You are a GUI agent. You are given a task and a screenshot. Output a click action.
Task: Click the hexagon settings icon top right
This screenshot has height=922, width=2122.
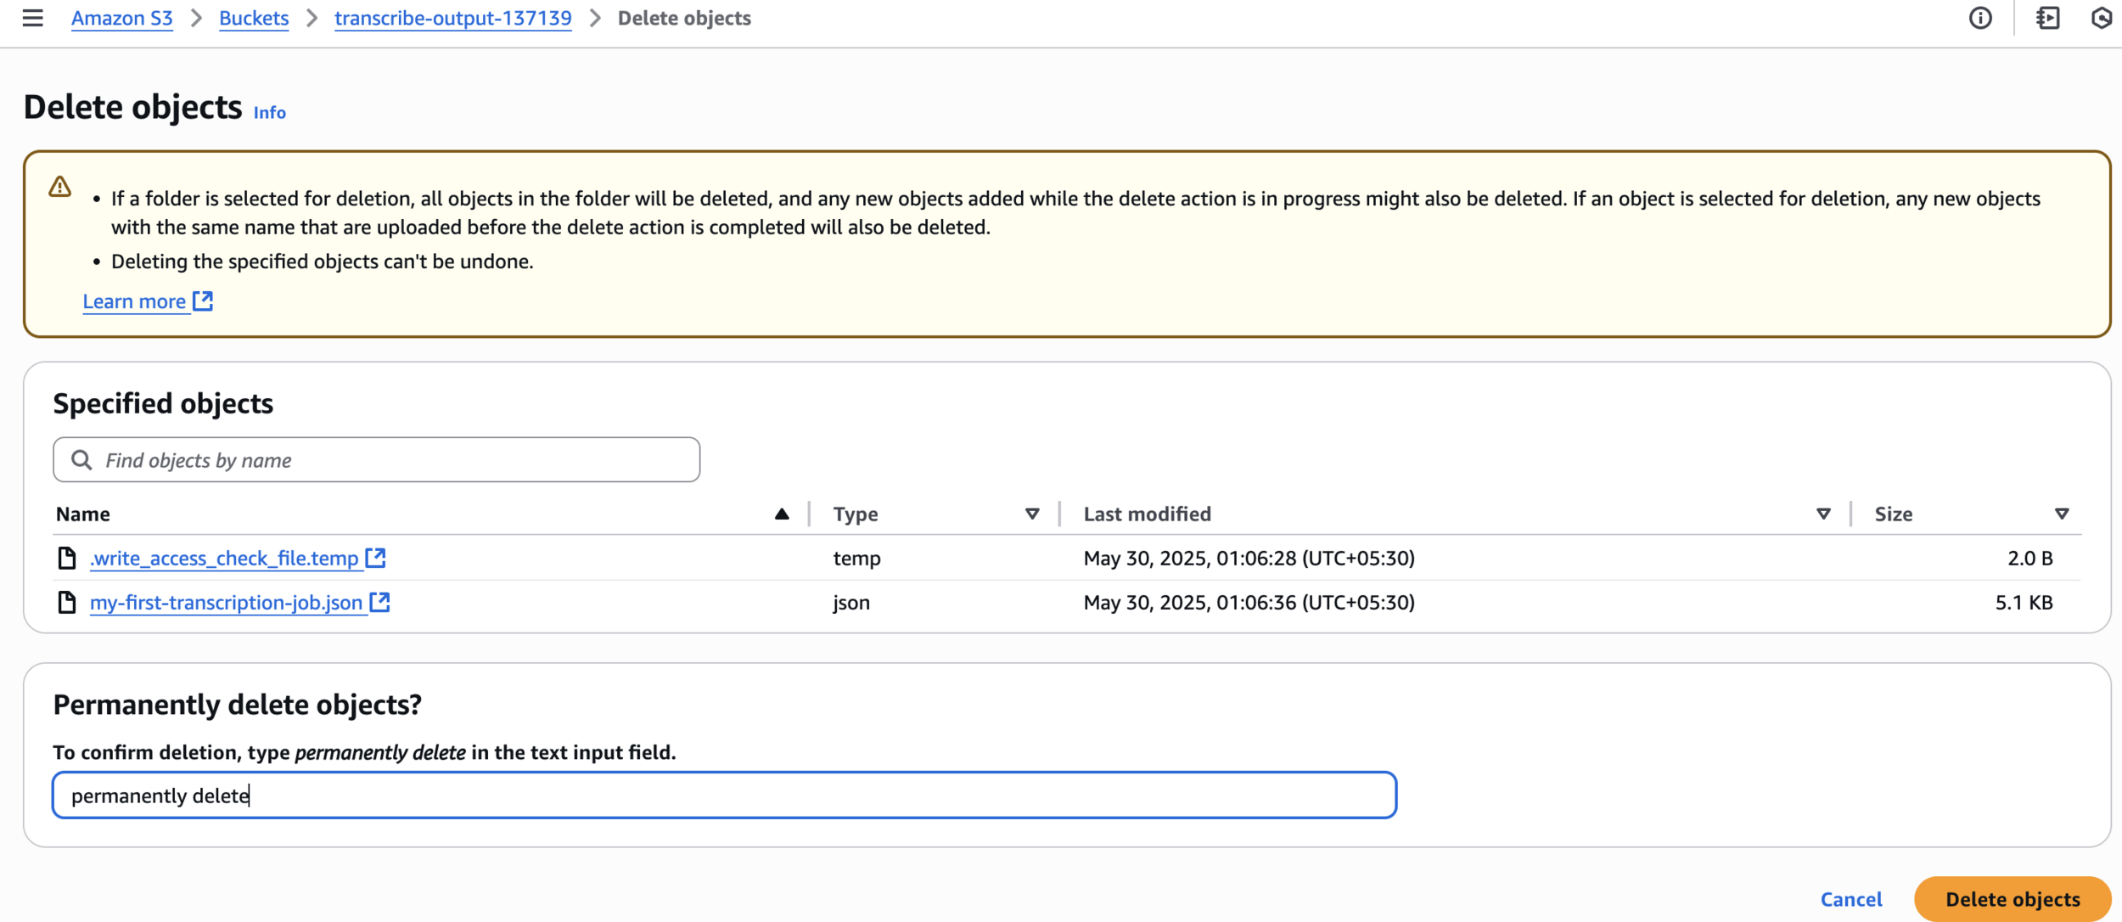point(2102,18)
